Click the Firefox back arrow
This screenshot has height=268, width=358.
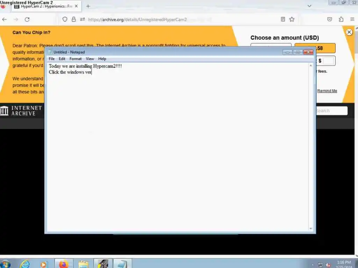[5, 20]
